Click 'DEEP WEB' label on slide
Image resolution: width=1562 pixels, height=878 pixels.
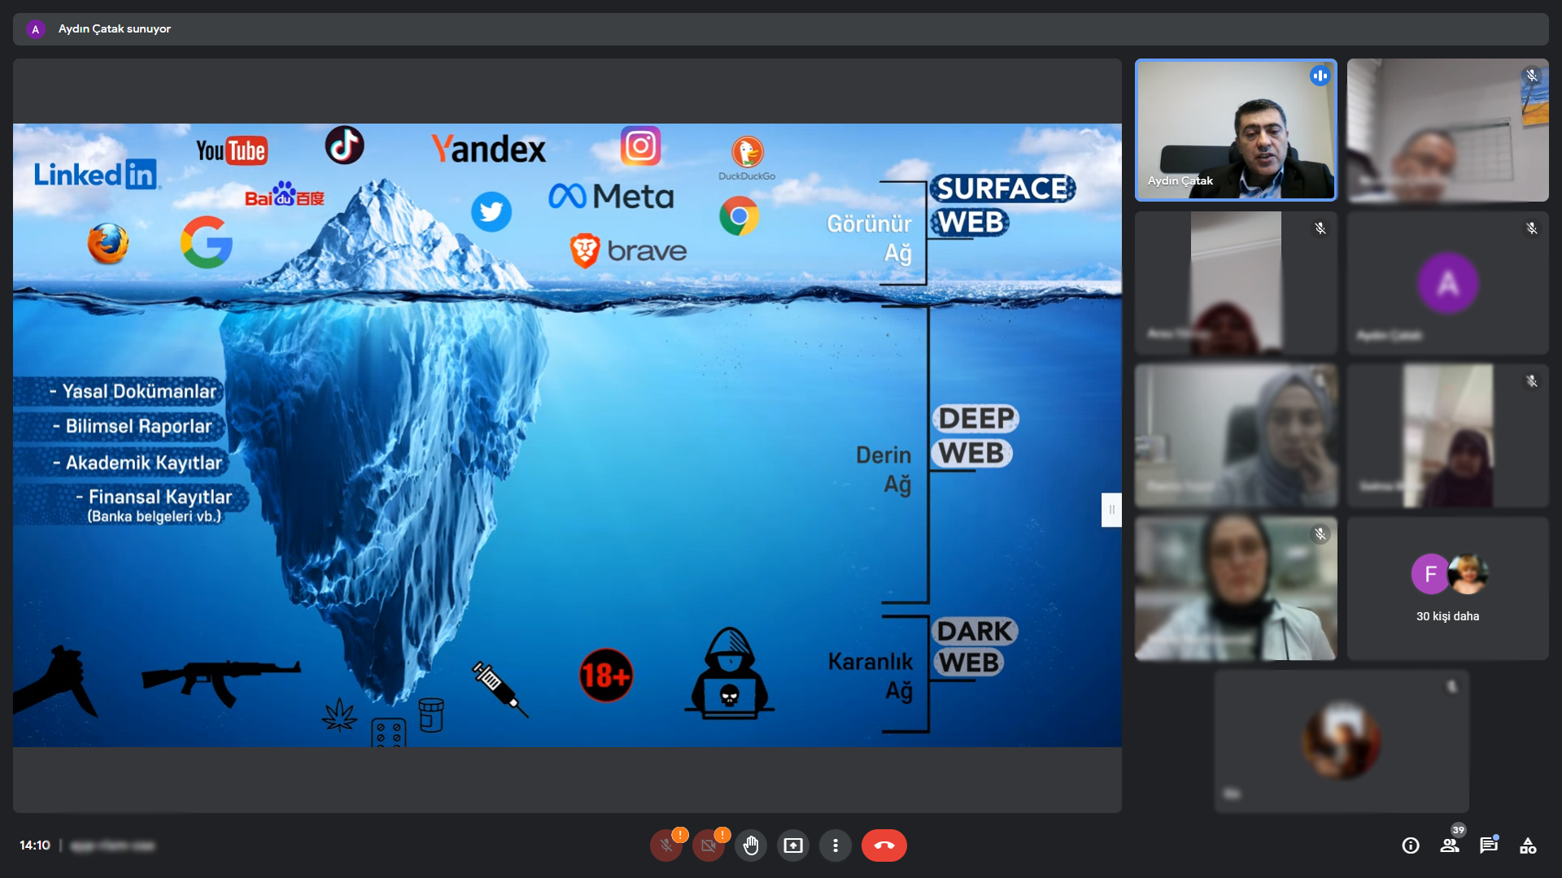pos(975,436)
